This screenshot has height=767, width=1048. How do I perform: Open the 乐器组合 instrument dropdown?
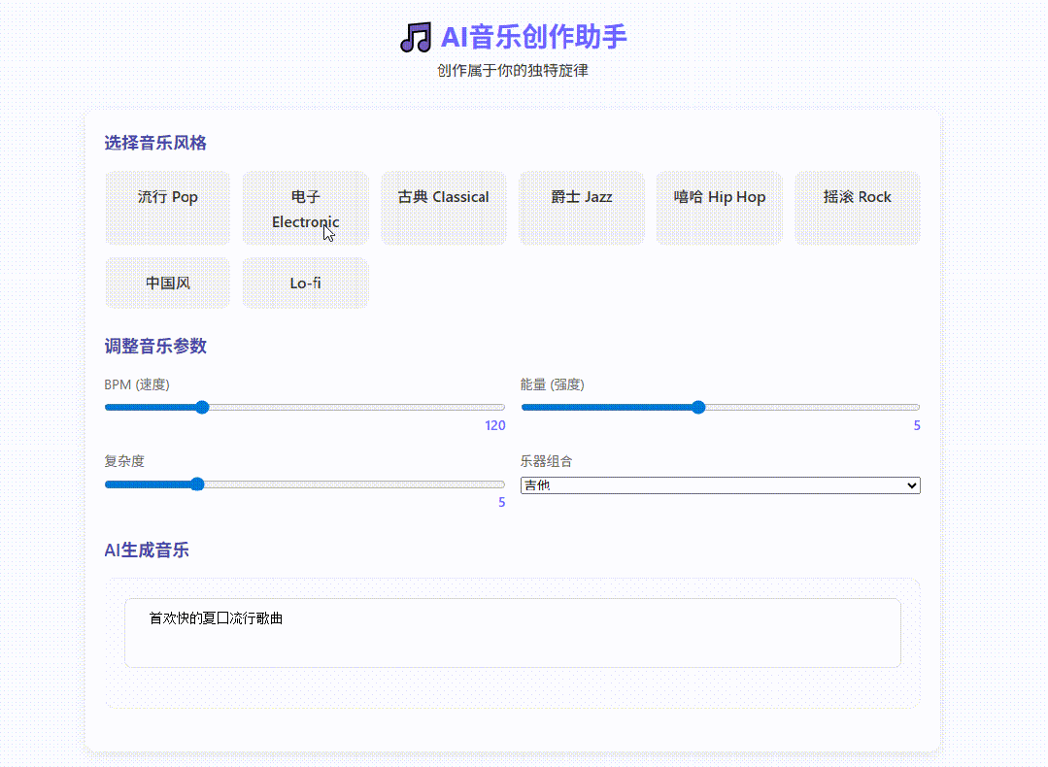(720, 484)
